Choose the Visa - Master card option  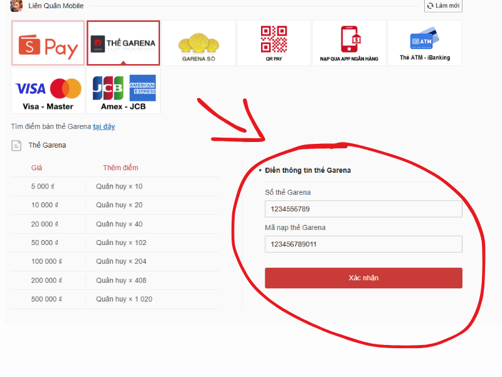point(48,90)
